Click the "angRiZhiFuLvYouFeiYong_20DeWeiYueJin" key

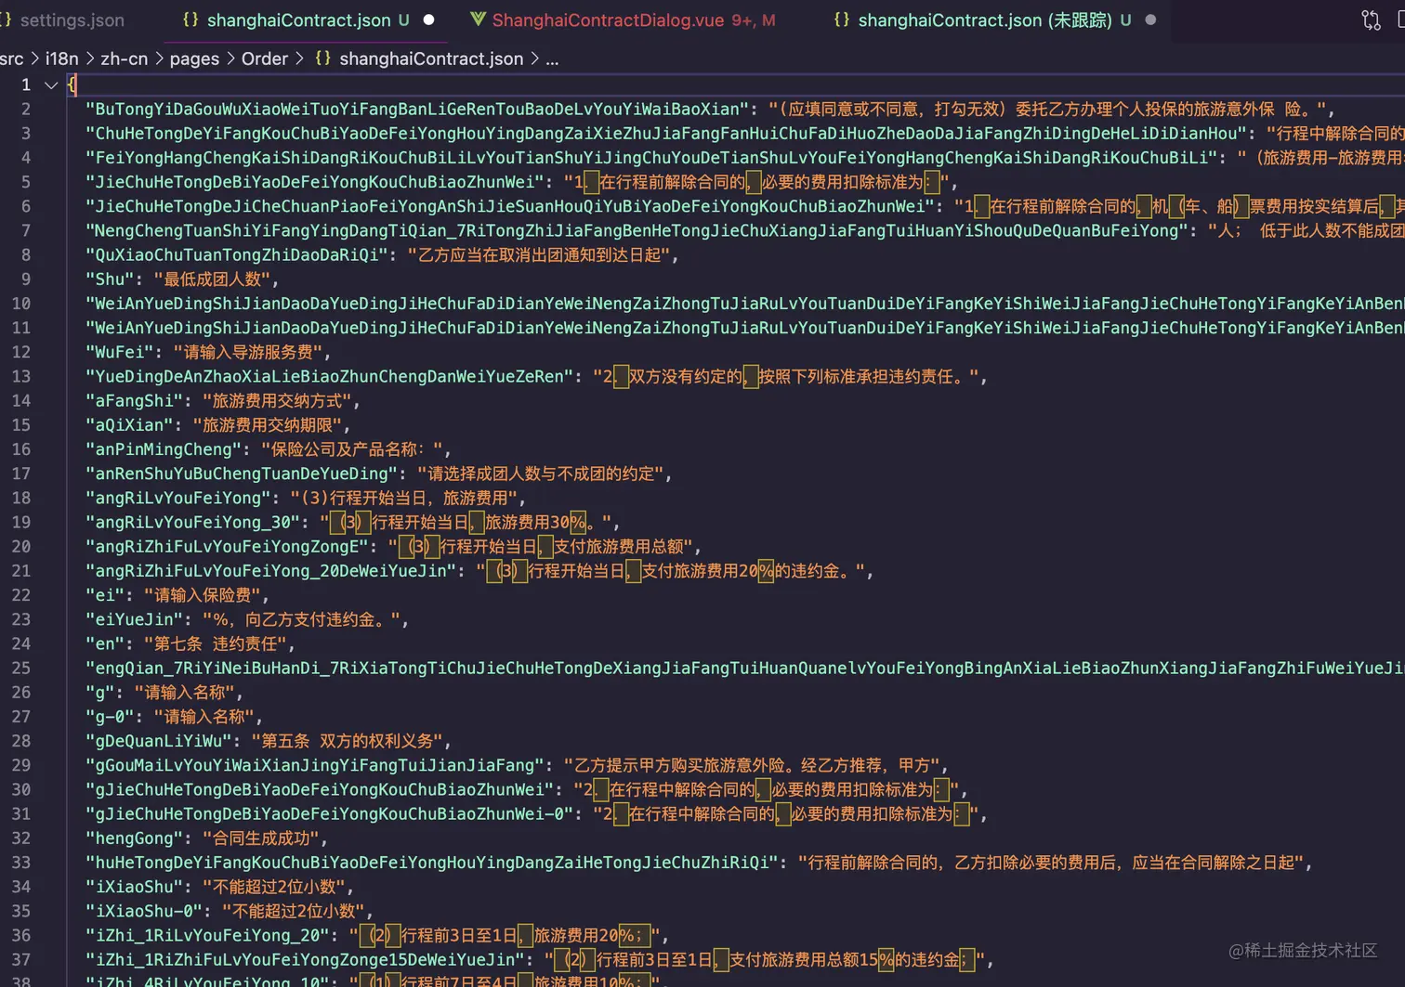coord(271,570)
